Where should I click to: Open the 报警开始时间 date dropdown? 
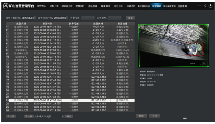point(35,18)
